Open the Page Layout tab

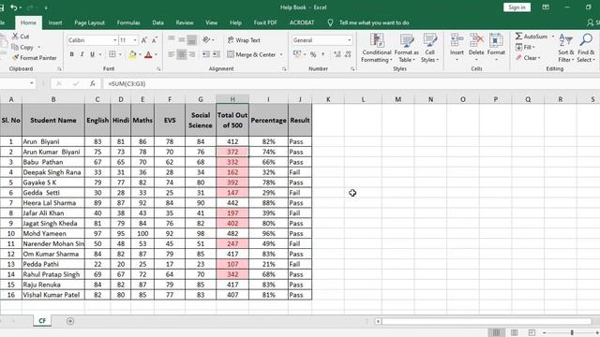tap(90, 22)
